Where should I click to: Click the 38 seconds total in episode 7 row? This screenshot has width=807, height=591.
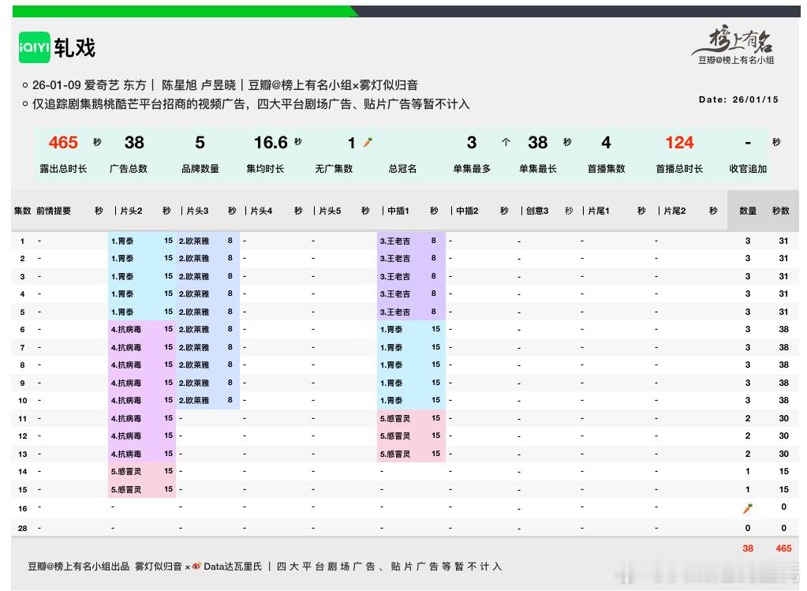click(783, 347)
